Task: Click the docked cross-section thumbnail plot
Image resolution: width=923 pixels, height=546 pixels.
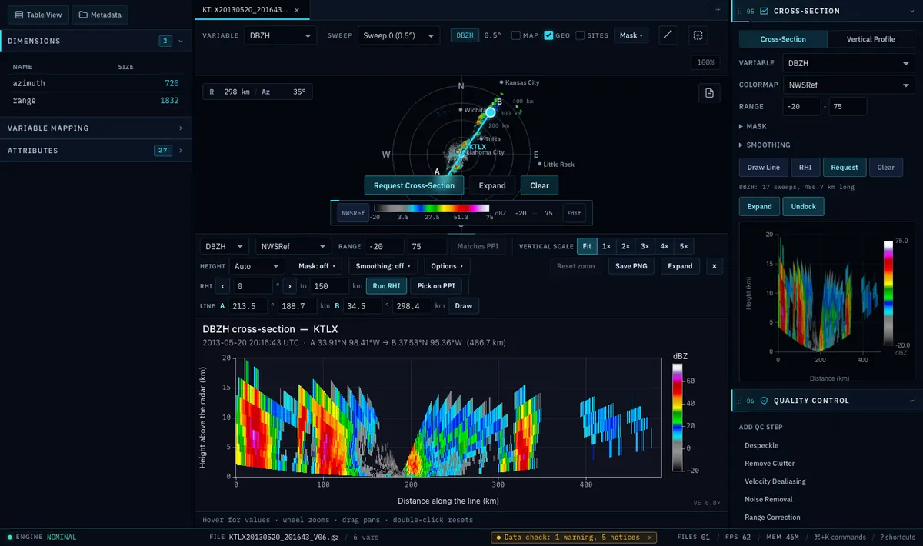Action: 827,301
